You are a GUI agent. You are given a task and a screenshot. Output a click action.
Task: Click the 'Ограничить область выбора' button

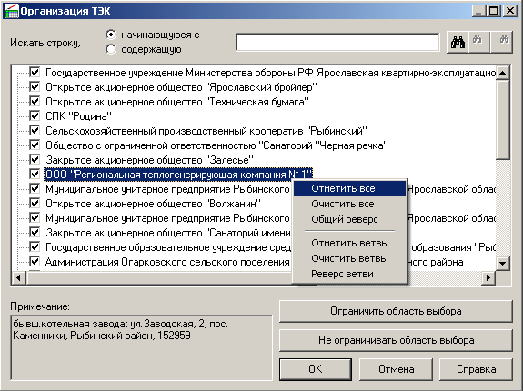[x=396, y=311]
